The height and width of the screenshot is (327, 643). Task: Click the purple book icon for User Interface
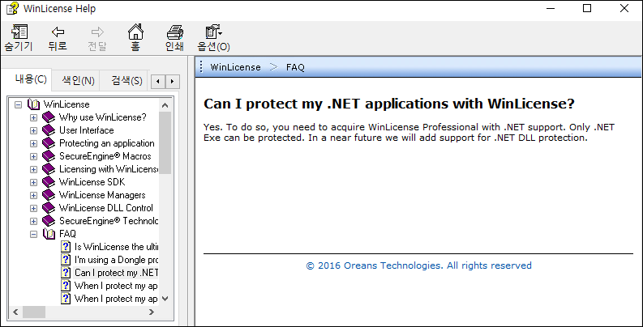point(49,130)
